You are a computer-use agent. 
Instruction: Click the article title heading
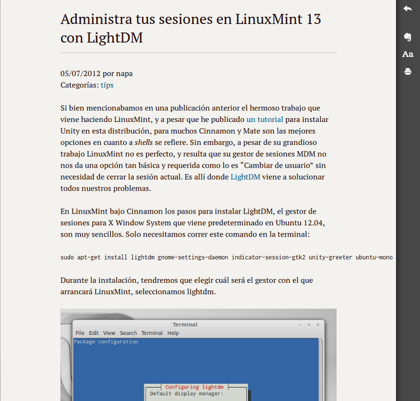[x=190, y=28]
